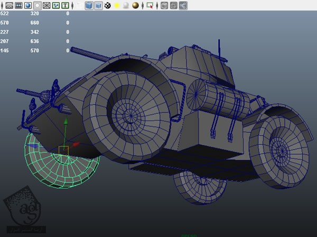
Task: Click the yellow use all lights icon
Action: coord(117,5)
